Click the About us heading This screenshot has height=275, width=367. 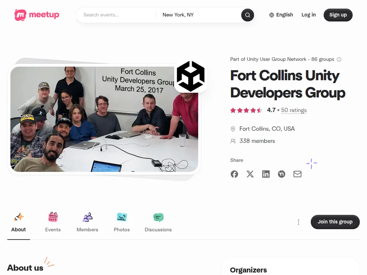pyautogui.click(x=25, y=268)
